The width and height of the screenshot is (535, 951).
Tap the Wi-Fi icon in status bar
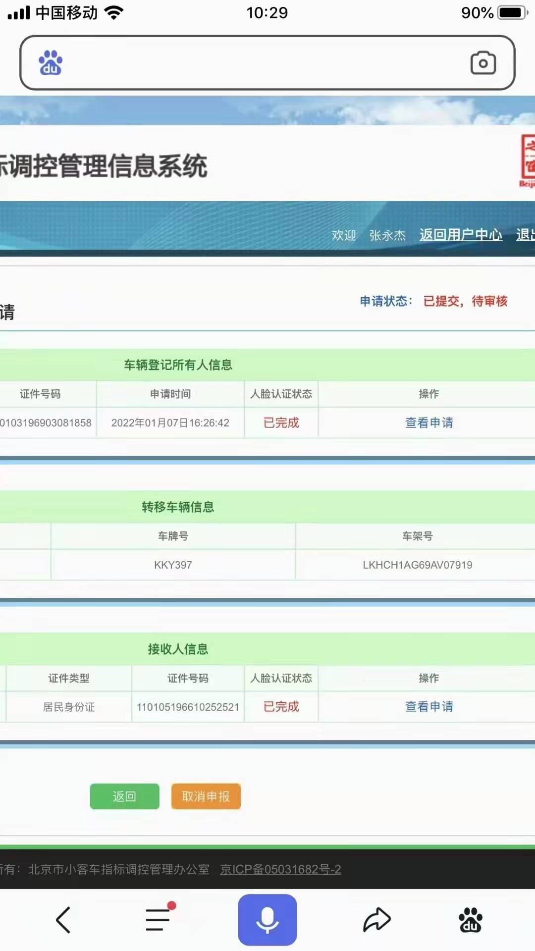click(114, 12)
